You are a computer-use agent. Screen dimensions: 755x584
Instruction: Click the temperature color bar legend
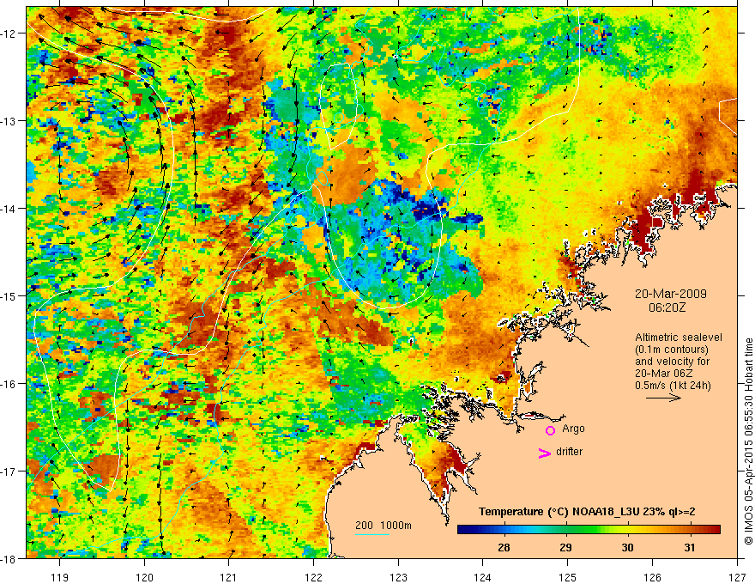point(589,530)
